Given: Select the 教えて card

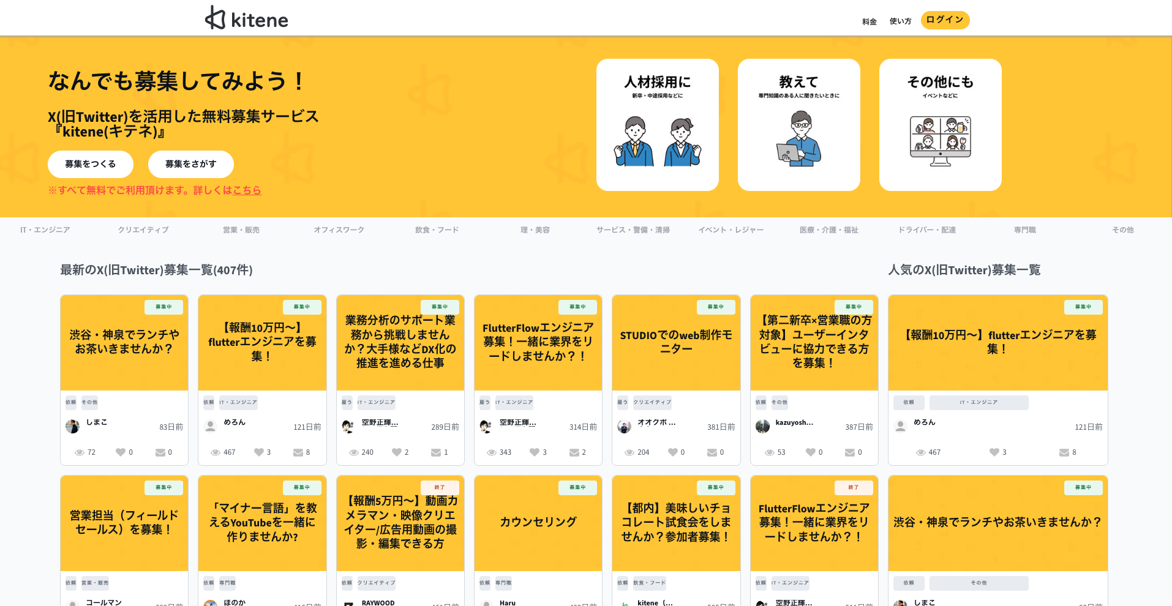Looking at the screenshot, I should [799, 125].
